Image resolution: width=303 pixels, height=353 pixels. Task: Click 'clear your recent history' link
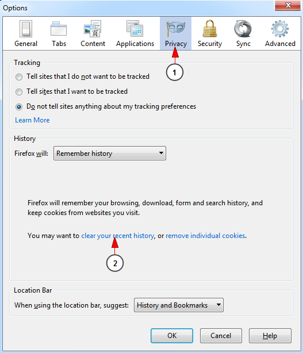118,236
